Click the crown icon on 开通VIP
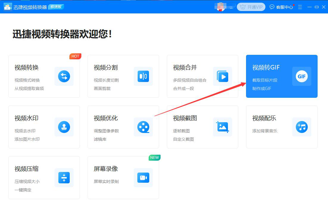The width and height of the screenshot is (328, 200). click(x=243, y=7)
